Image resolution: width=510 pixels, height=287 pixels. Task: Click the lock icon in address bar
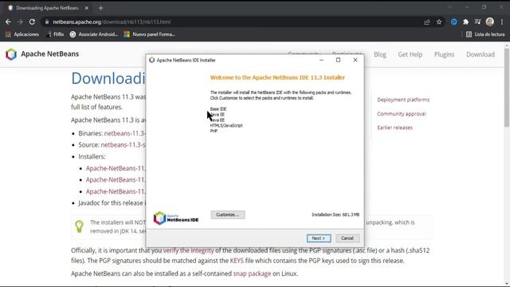[47, 22]
